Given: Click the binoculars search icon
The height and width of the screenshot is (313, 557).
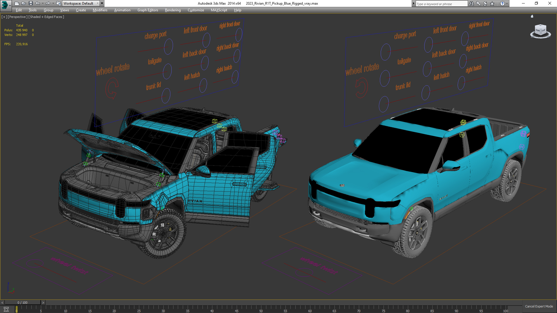Looking at the screenshot, I should point(471,3).
